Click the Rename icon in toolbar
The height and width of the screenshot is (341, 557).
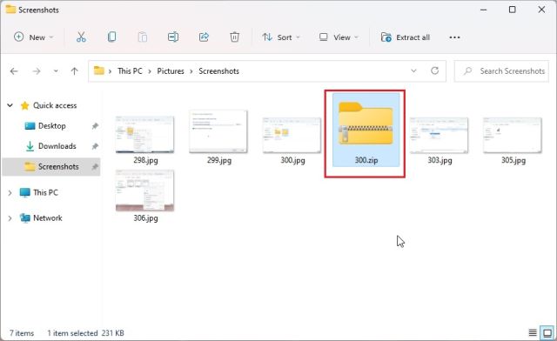(173, 37)
